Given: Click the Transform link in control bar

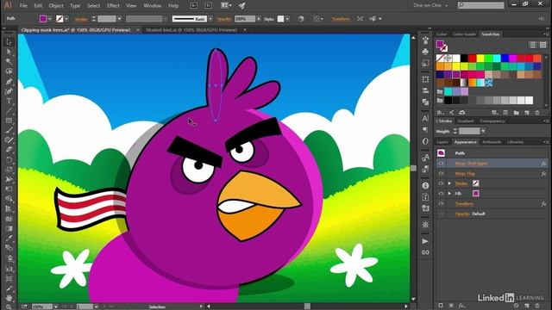Looking at the screenshot, I should pos(341,19).
